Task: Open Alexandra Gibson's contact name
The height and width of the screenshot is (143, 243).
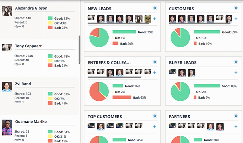Action: [x=31, y=8]
